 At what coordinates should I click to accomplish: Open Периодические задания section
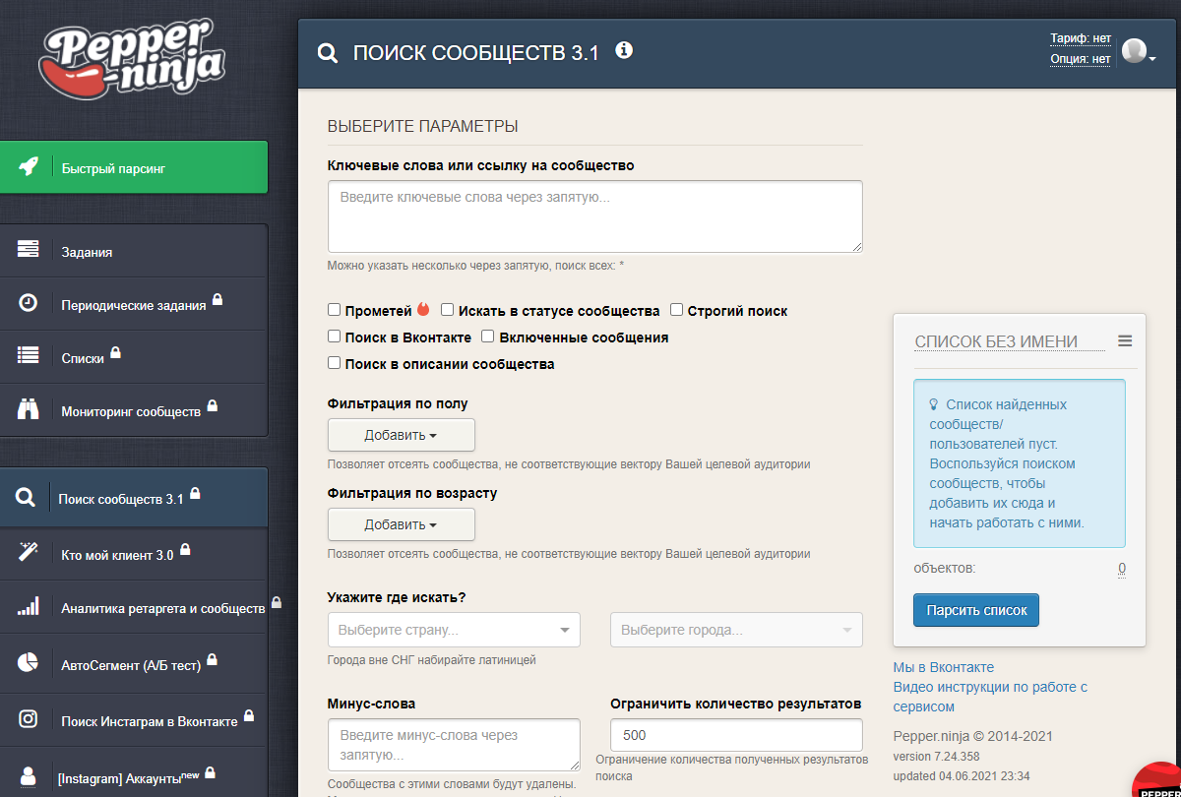pos(134,304)
